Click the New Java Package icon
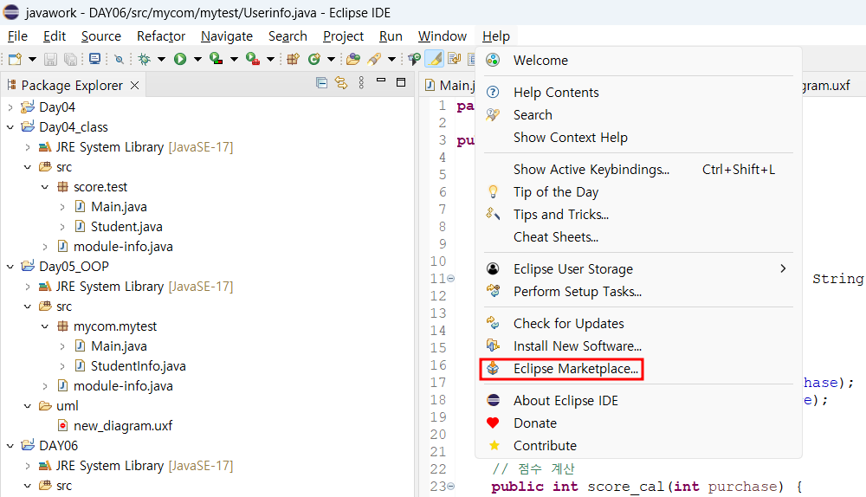The height and width of the screenshot is (497, 866). [294, 59]
